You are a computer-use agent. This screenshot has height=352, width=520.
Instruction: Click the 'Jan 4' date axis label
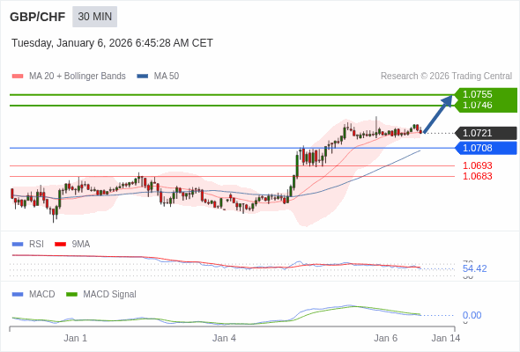click(x=224, y=338)
